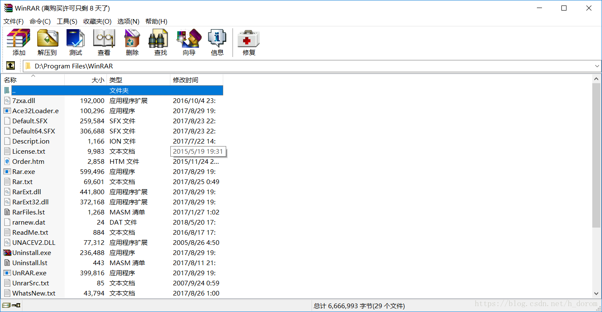Select the Rar.txt file name
The width and height of the screenshot is (602, 312).
pyautogui.click(x=22, y=182)
